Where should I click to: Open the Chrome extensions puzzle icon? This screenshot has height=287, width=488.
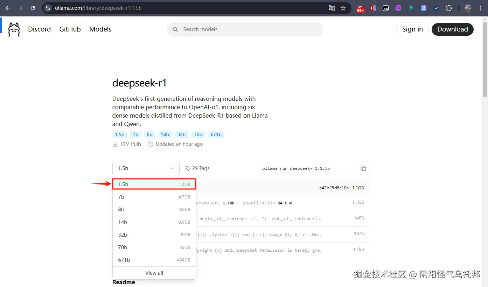click(449, 8)
